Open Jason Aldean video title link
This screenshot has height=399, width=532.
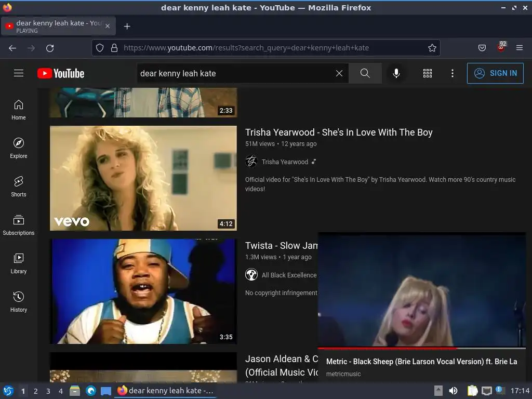click(x=282, y=365)
